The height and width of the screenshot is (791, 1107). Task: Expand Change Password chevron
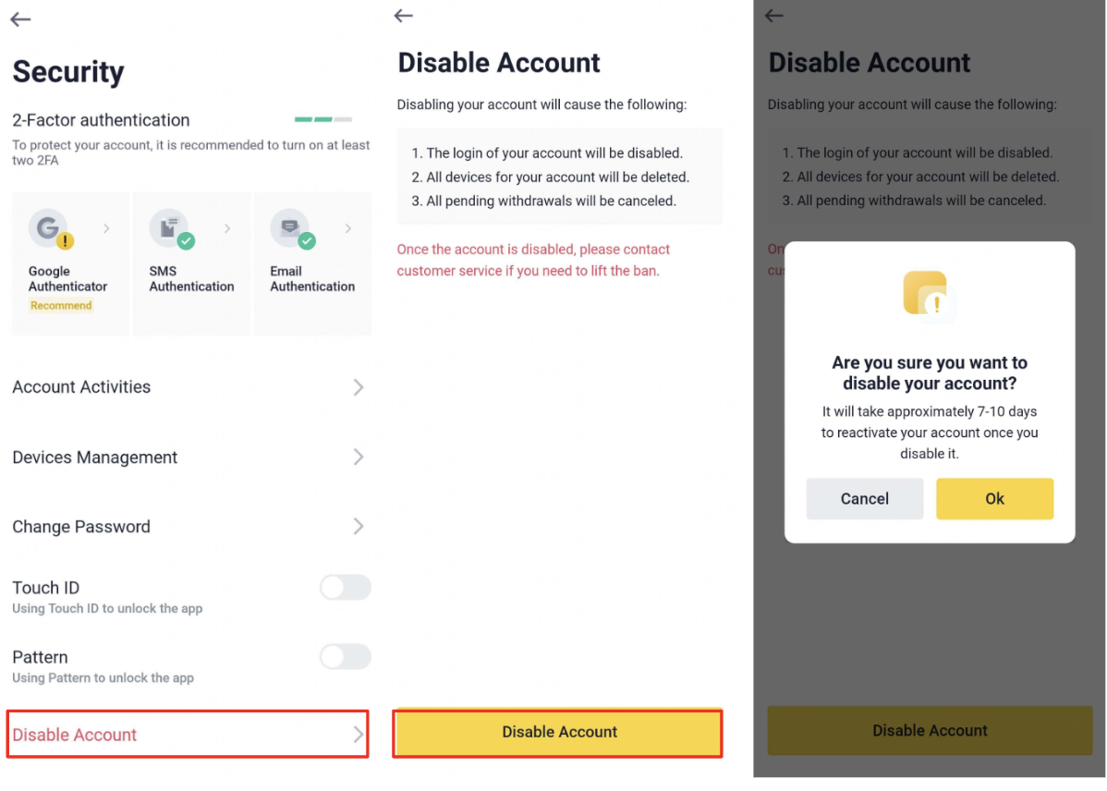point(359,527)
